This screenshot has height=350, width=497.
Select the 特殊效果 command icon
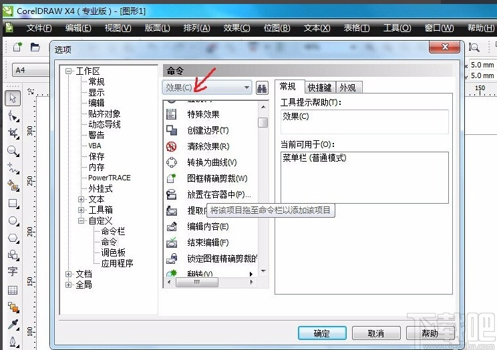click(x=172, y=114)
